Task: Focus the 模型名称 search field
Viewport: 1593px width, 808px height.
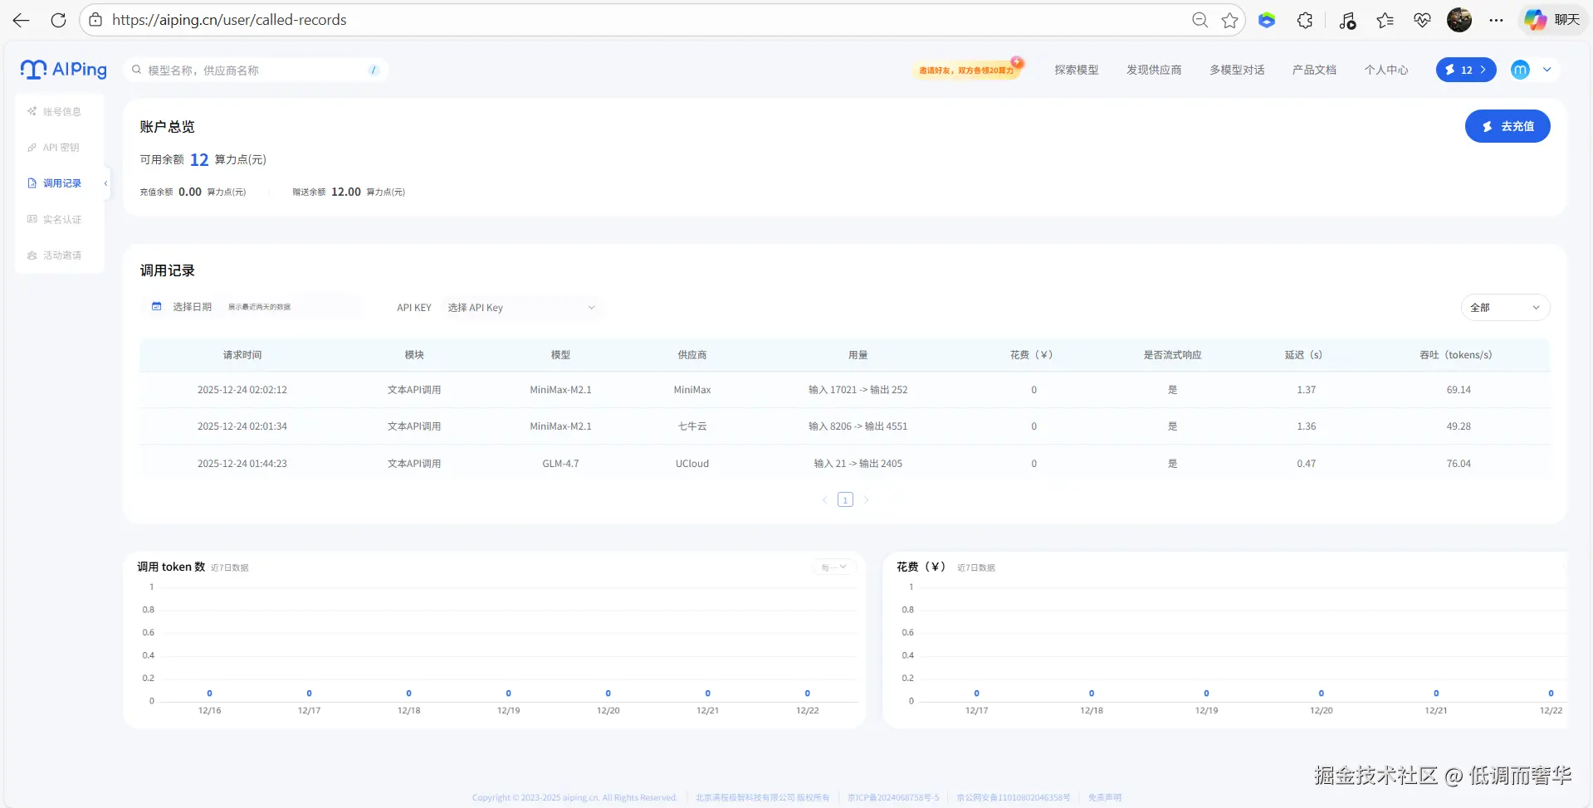Action: tap(256, 70)
